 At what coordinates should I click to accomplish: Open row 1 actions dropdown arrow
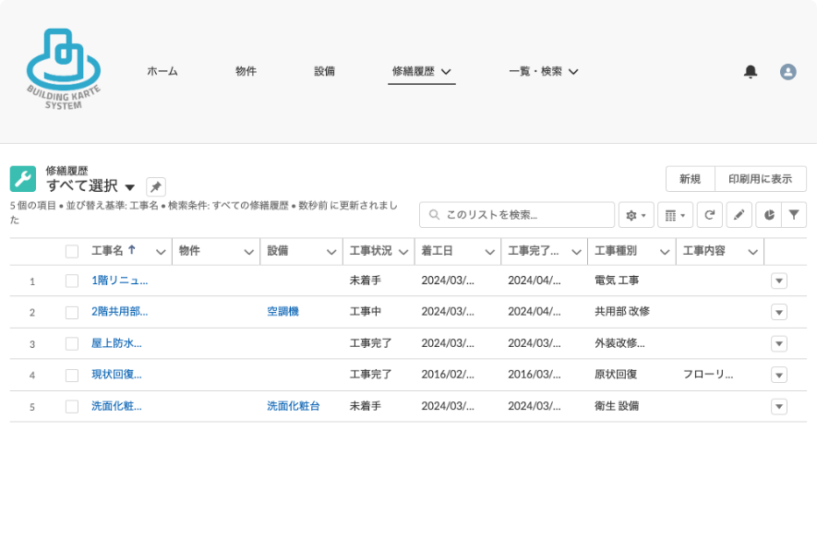779,281
